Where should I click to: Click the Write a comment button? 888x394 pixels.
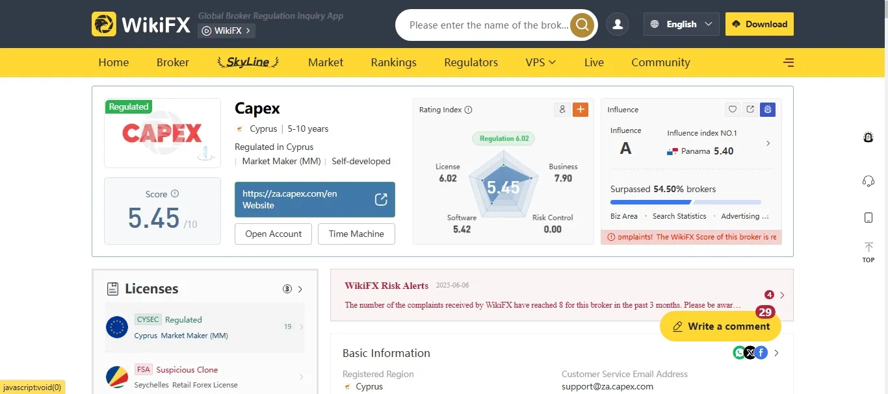tap(720, 326)
